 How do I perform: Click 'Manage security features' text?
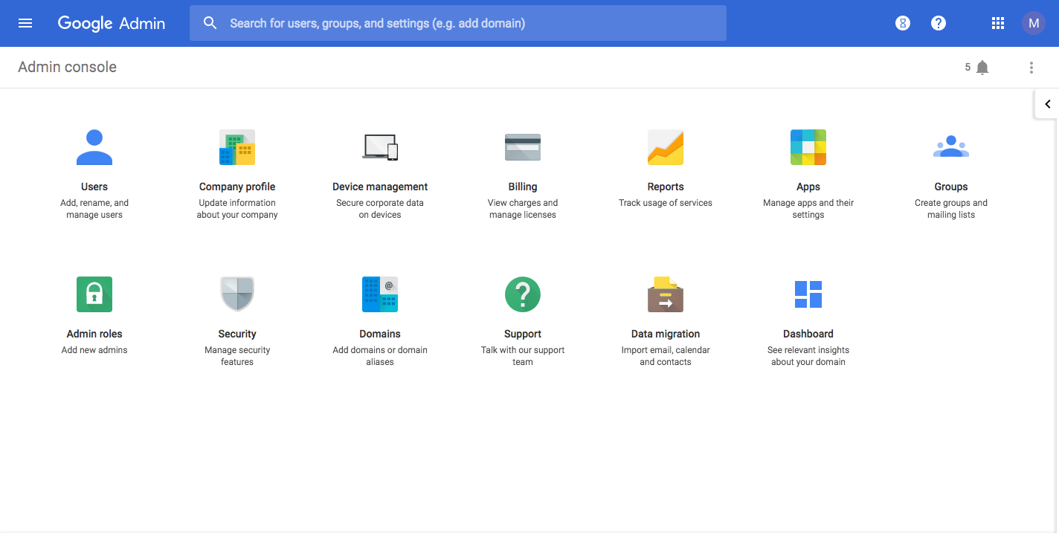tap(237, 356)
